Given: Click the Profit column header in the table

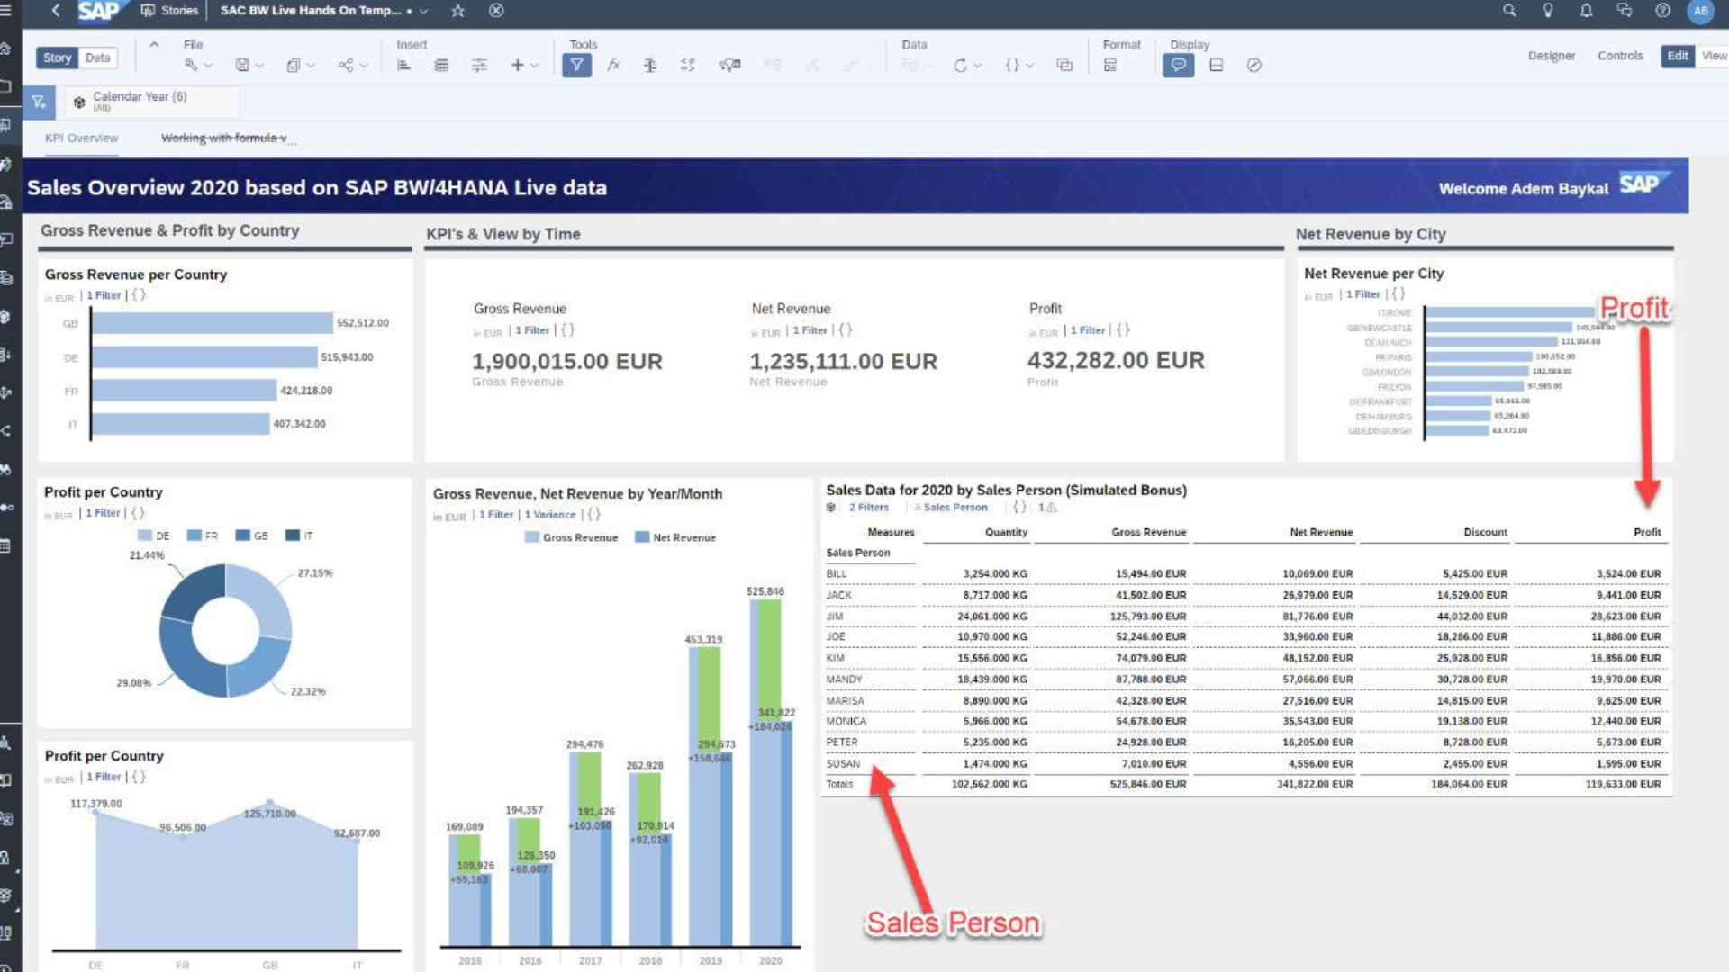Looking at the screenshot, I should pyautogui.click(x=1647, y=533).
